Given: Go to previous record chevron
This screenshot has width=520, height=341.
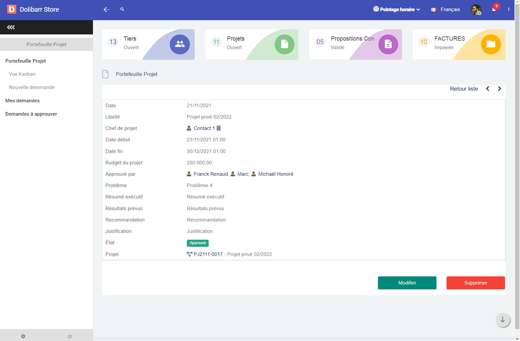Looking at the screenshot, I should (488, 89).
